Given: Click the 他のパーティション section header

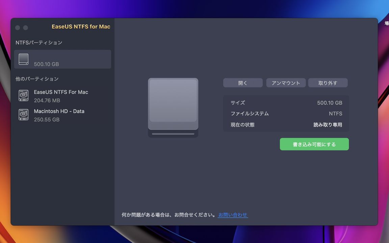Looking at the screenshot, I should [37, 79].
